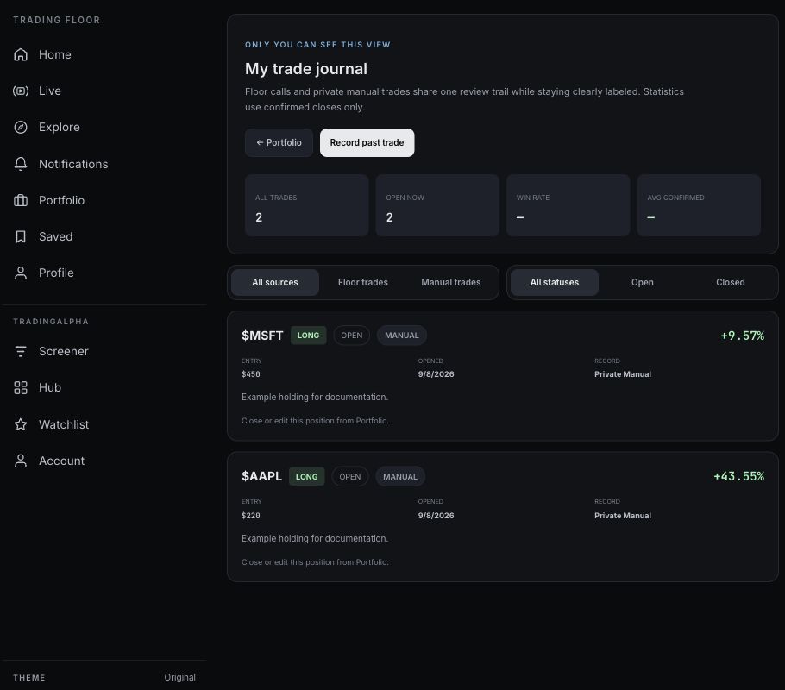785x690 pixels.
Task: Click the Account person icon
Action: tap(21, 461)
